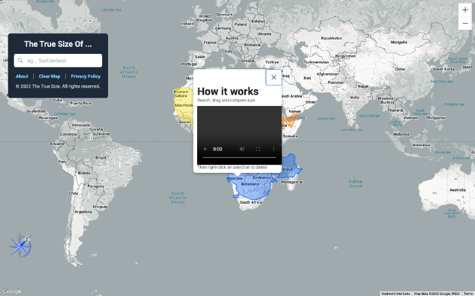Play the How it works video
This screenshot has height=296, width=475.
205,149
